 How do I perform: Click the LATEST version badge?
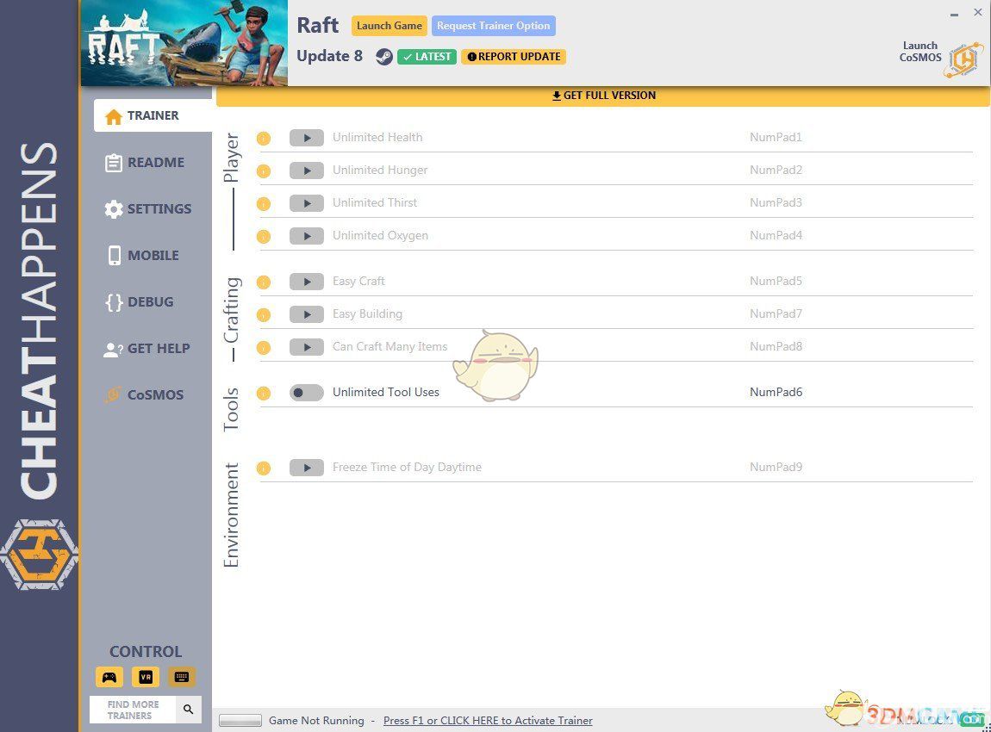click(x=427, y=57)
